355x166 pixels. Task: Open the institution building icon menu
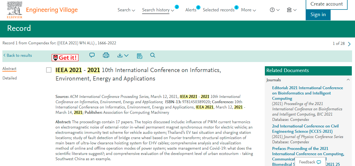(x=292, y=10)
